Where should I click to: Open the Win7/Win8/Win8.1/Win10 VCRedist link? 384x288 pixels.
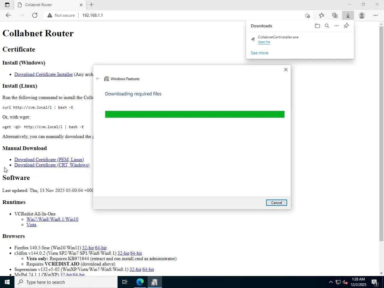(x=52, y=219)
